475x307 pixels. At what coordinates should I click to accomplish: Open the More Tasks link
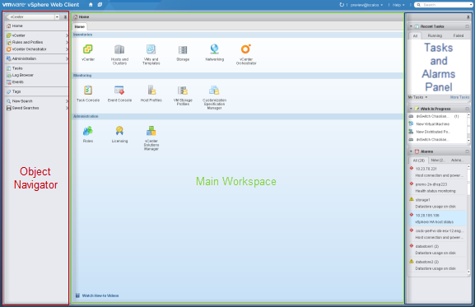click(459, 97)
